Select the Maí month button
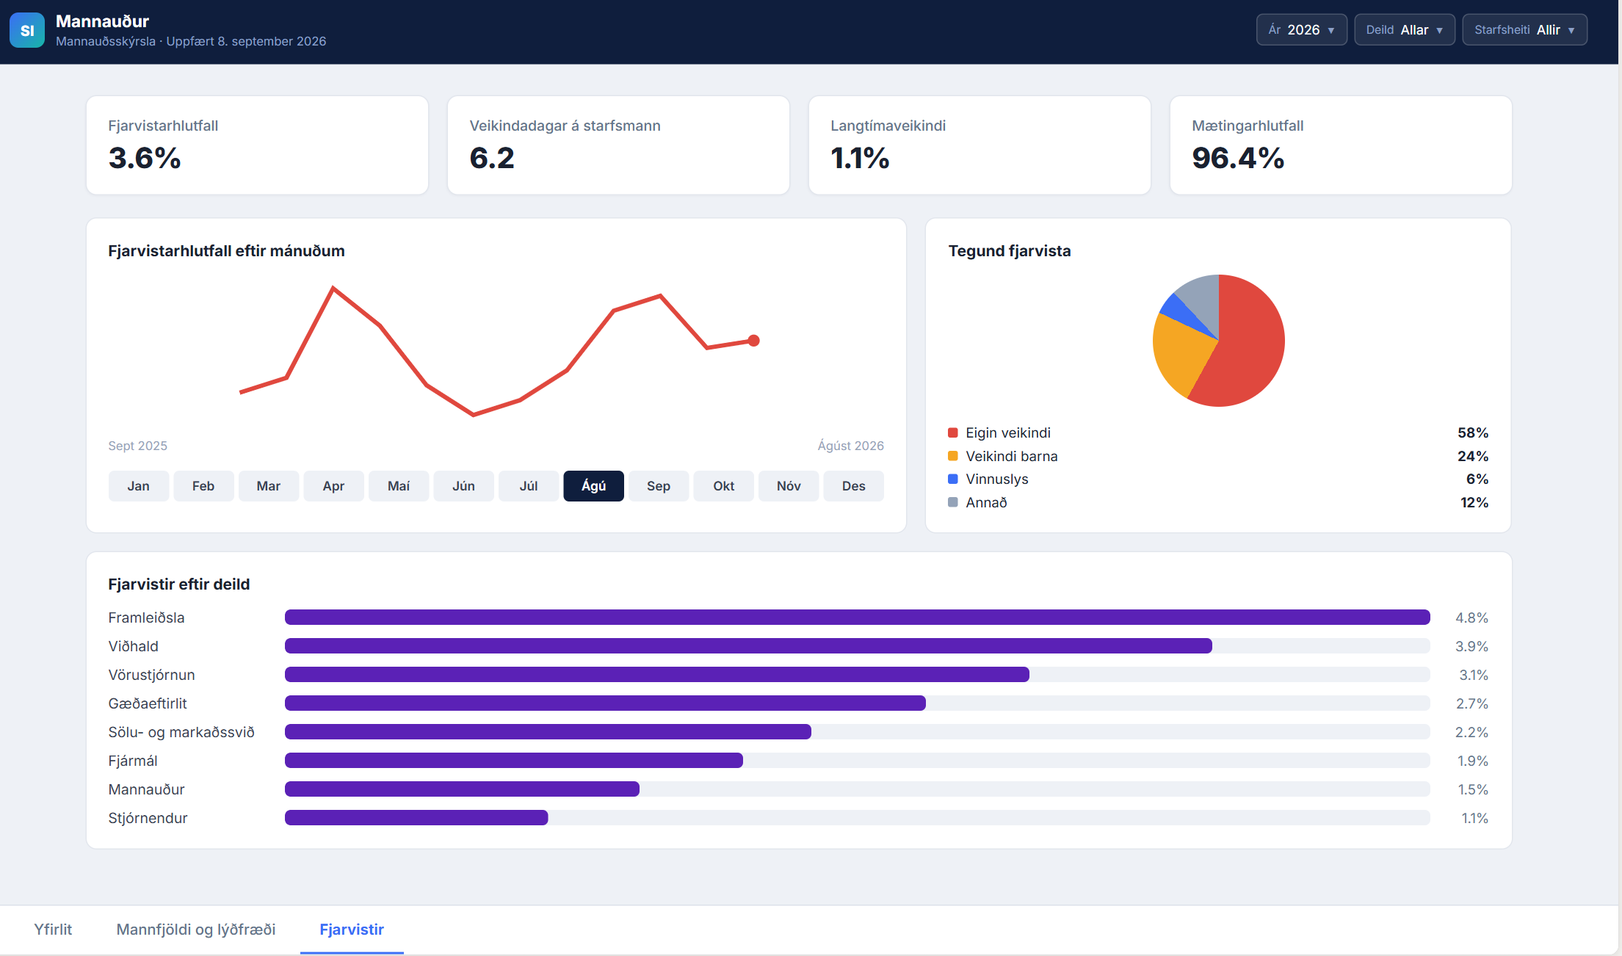The width and height of the screenshot is (1622, 956). tap(399, 486)
